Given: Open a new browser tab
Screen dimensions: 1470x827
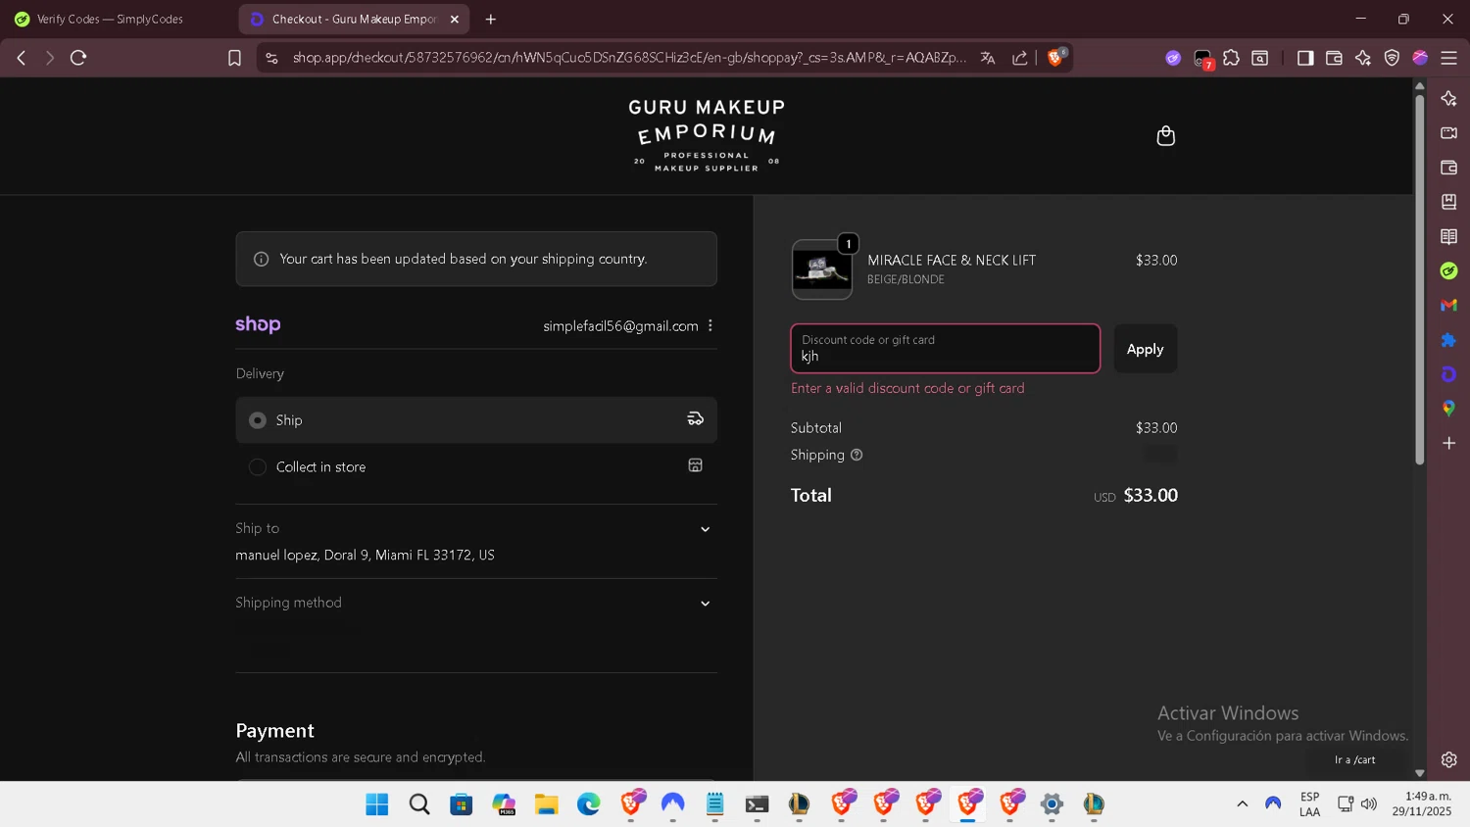Looking at the screenshot, I should point(491,19).
